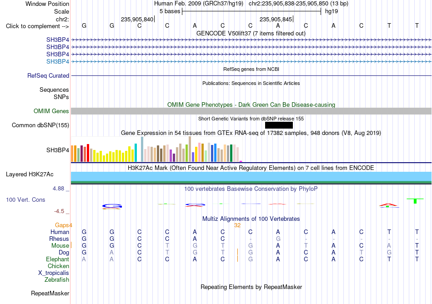
Task: Click the SNPs track label
Action: click(61, 97)
